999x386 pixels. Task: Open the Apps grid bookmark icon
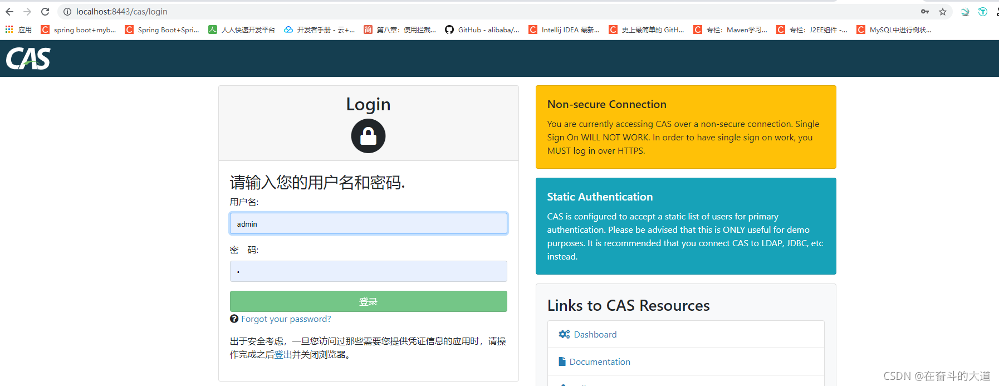[9, 30]
